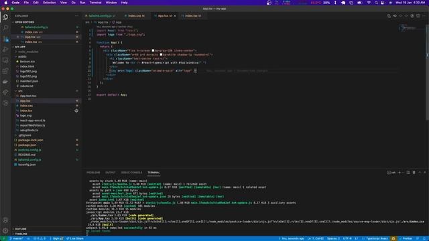Click the Open Changes icon in editor toolbar
The height and width of the screenshot is (241, 429).
[x=389, y=16]
